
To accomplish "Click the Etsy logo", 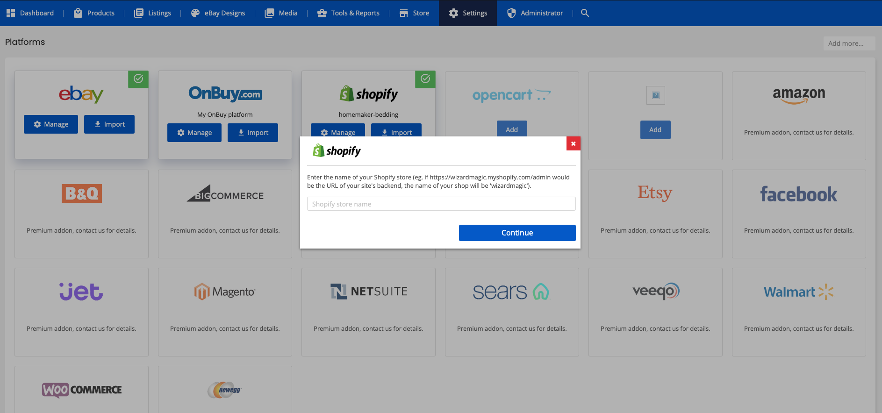I will 655,193.
